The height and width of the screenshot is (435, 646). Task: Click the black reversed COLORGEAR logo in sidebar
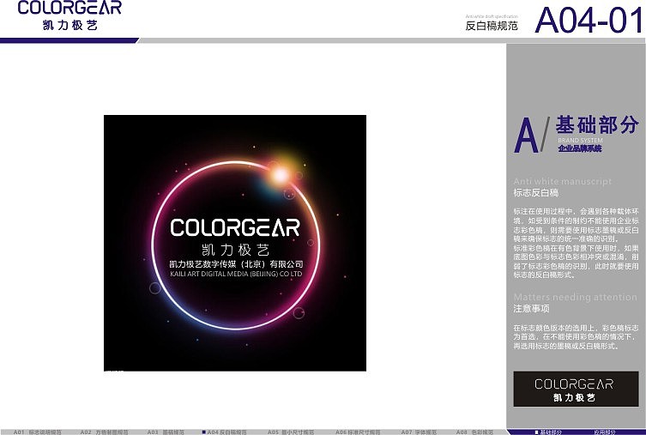point(576,389)
